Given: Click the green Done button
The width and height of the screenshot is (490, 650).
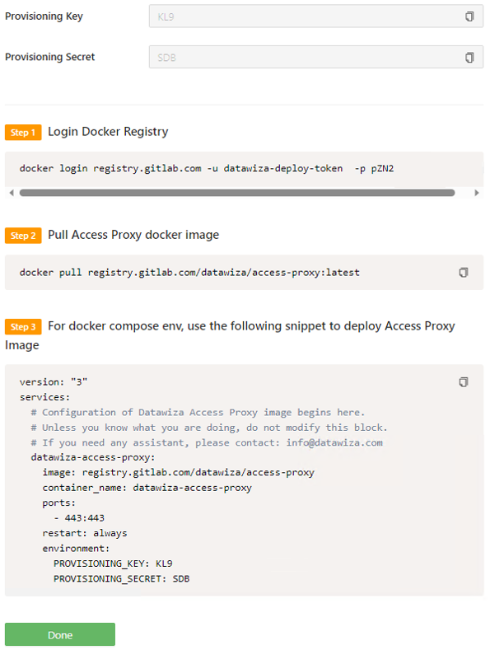Looking at the screenshot, I should 60,634.
